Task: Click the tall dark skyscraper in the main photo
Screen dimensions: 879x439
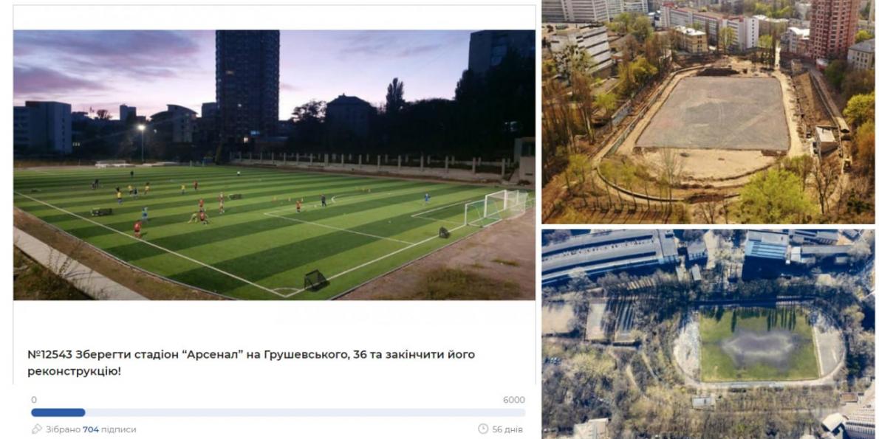Action: pyautogui.click(x=247, y=84)
